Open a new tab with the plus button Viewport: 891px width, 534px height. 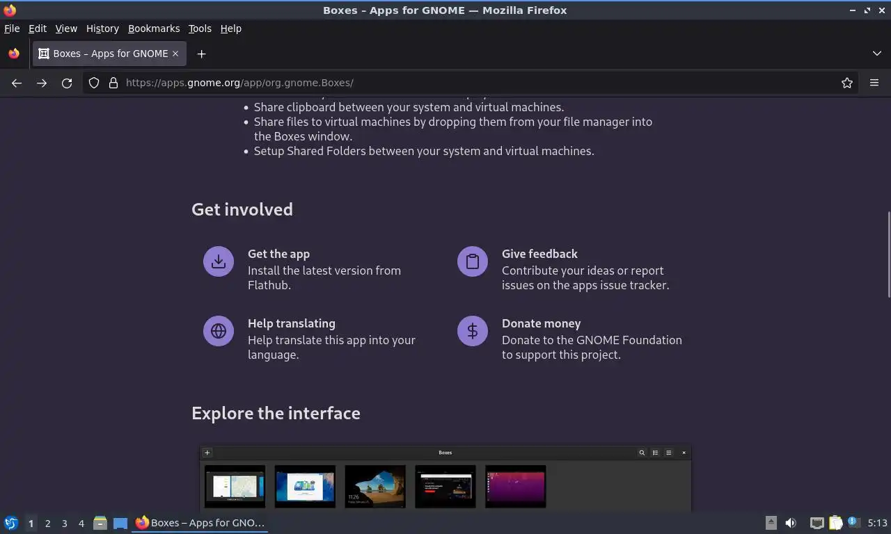pos(201,54)
